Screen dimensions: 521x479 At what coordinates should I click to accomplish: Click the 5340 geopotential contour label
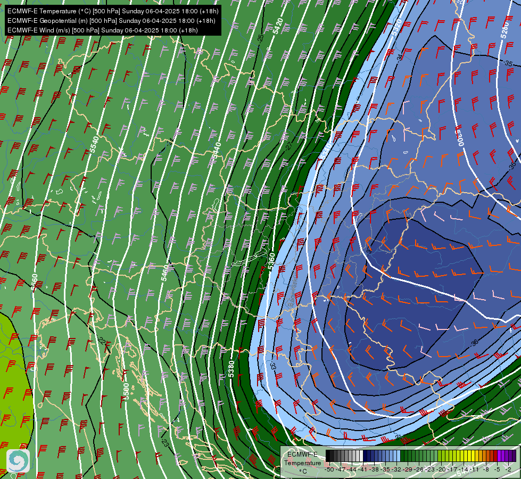pos(326,152)
